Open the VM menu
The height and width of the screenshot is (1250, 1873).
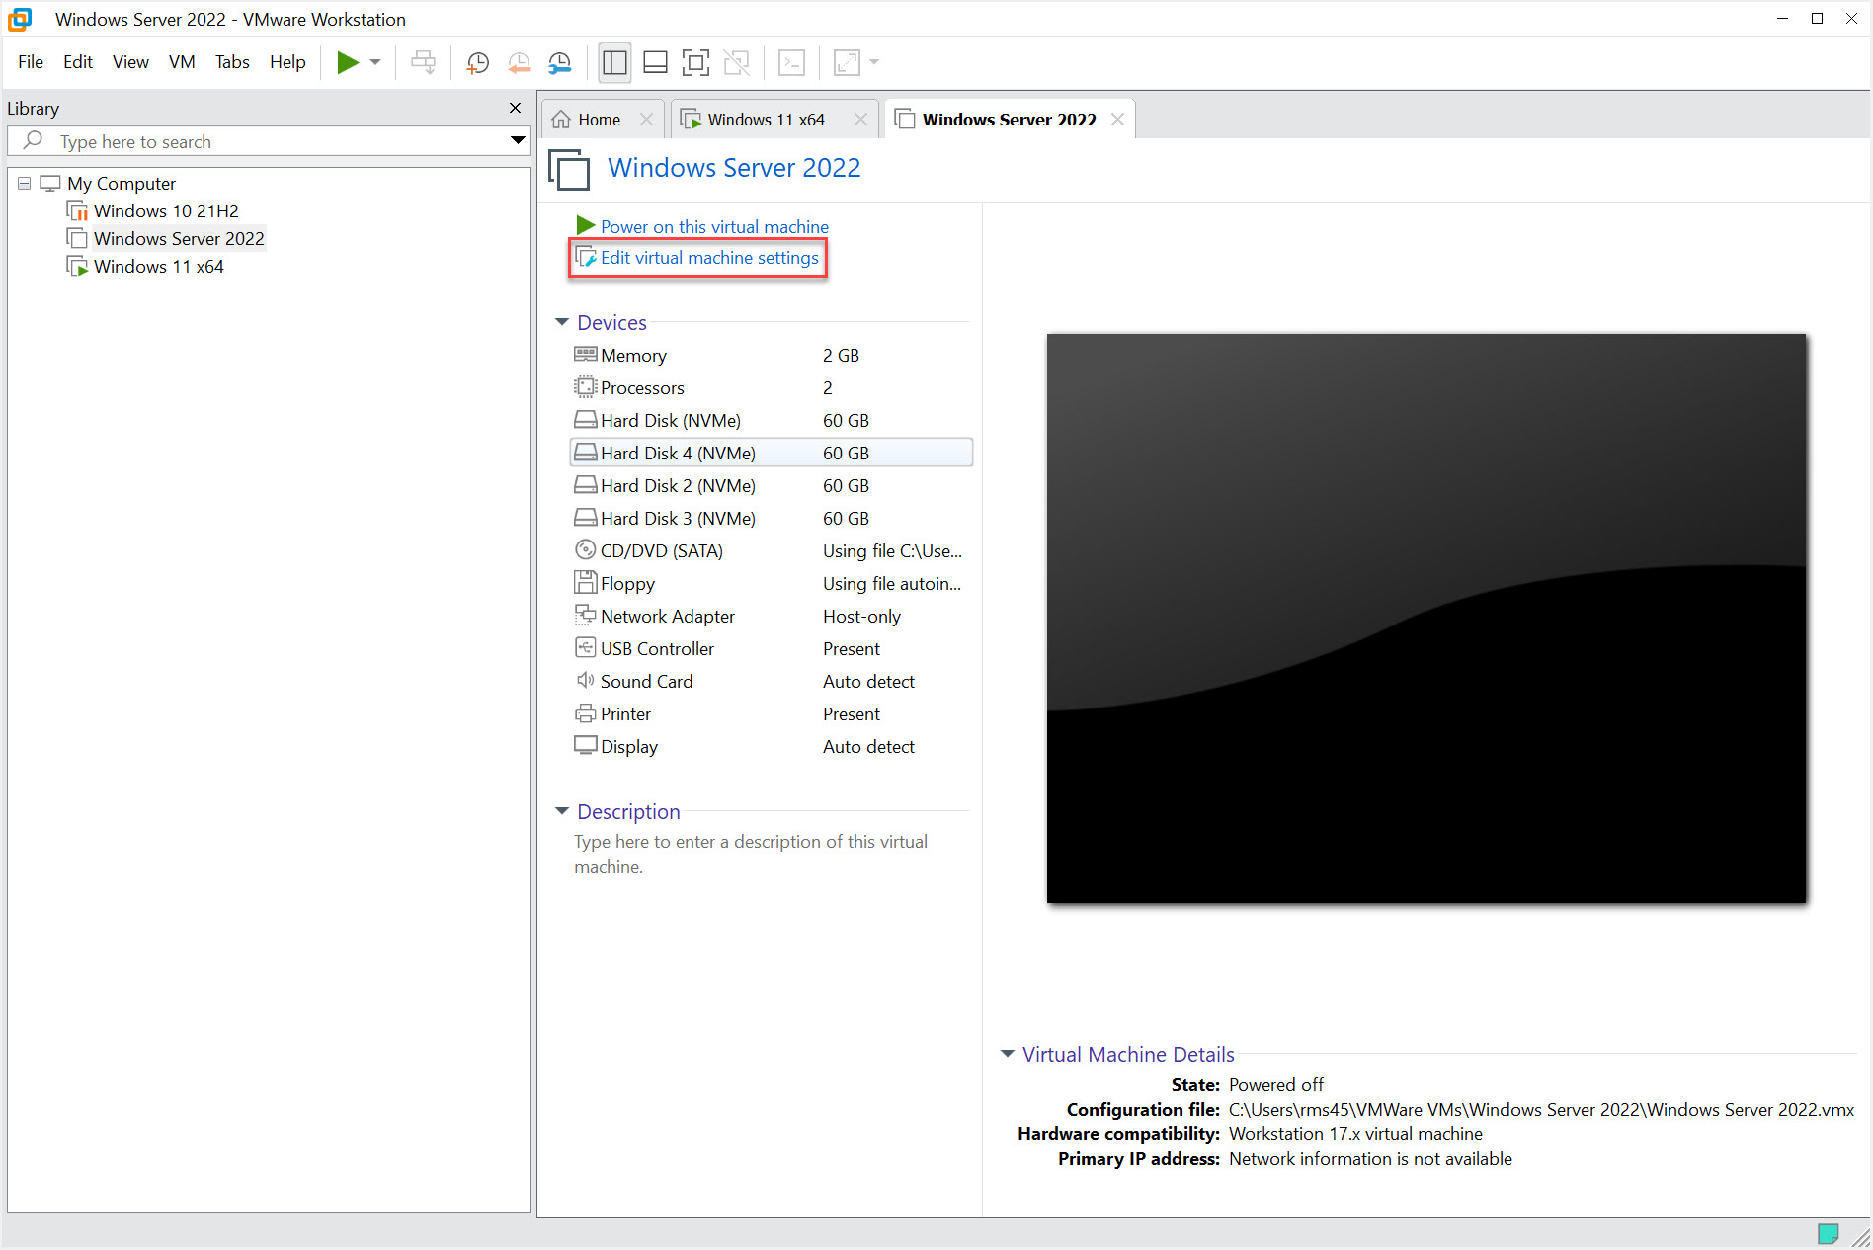[181, 61]
